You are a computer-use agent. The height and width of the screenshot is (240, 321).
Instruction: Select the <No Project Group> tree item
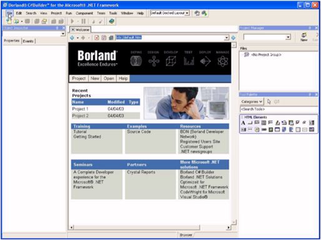point(266,55)
